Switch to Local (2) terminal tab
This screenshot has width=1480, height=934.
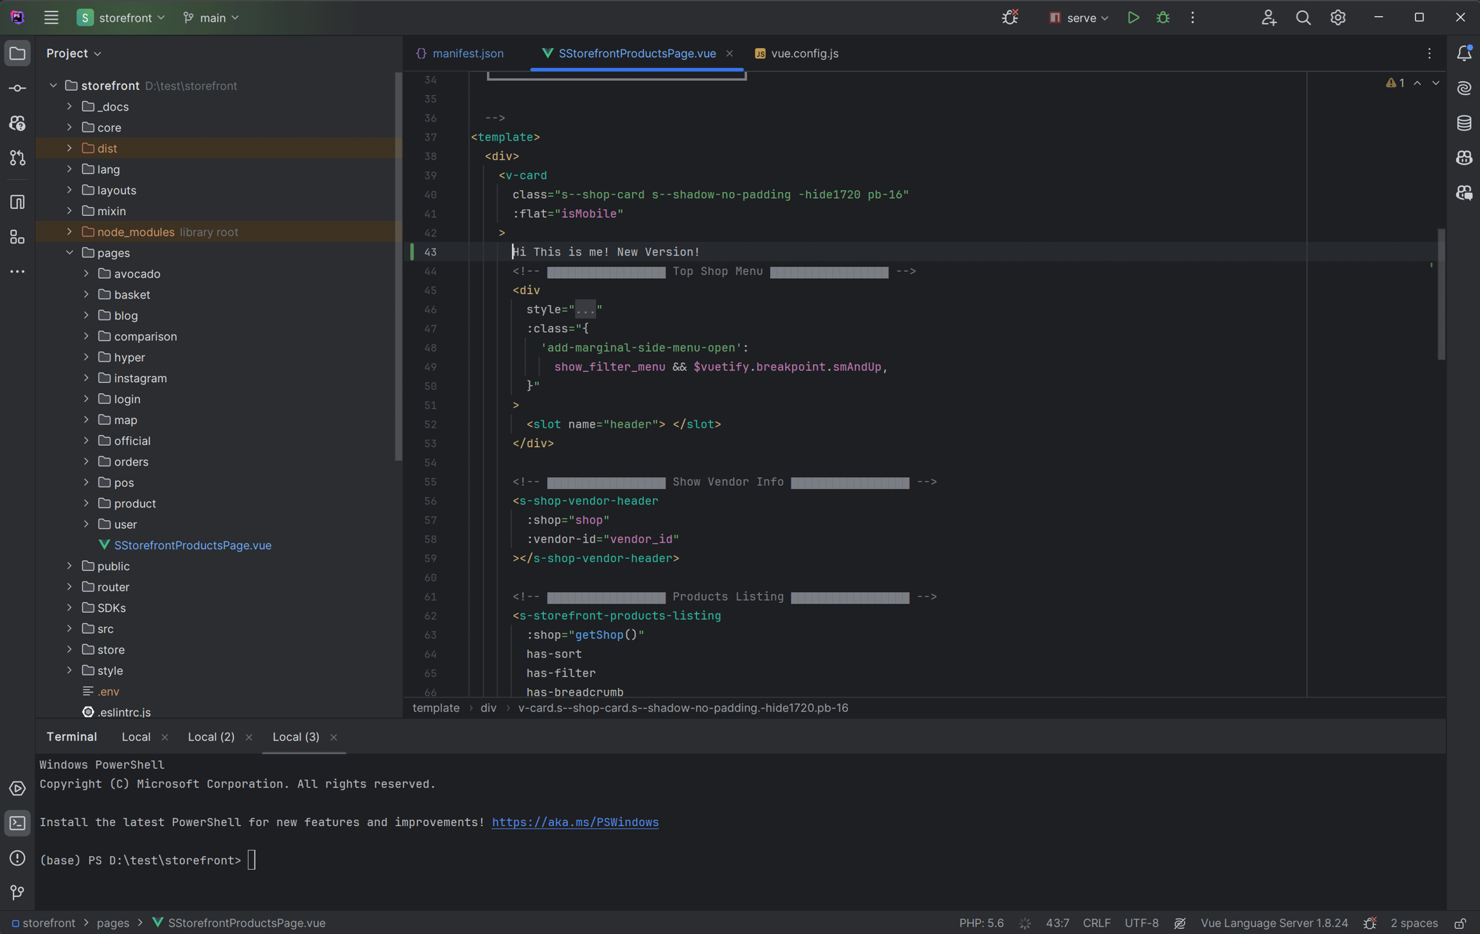point(211,737)
